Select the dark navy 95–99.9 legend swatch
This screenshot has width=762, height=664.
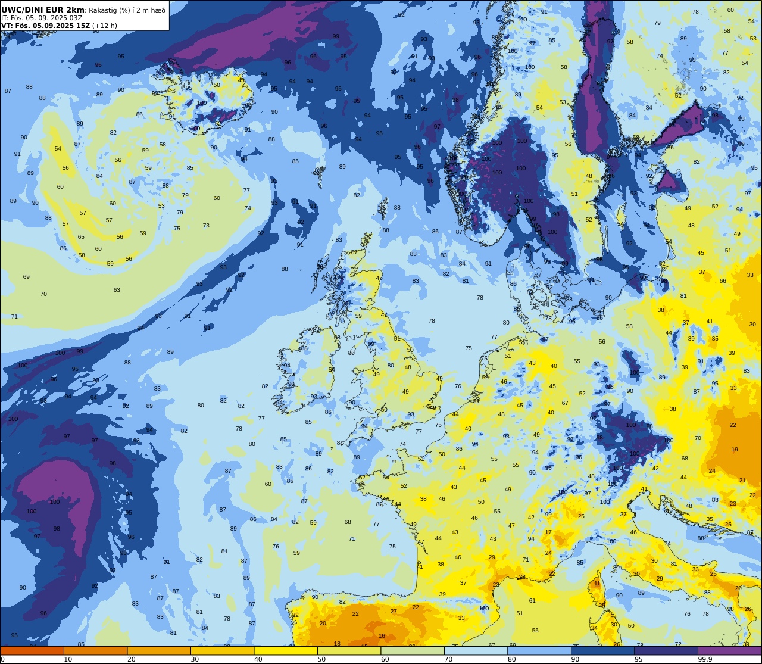click(x=666, y=650)
